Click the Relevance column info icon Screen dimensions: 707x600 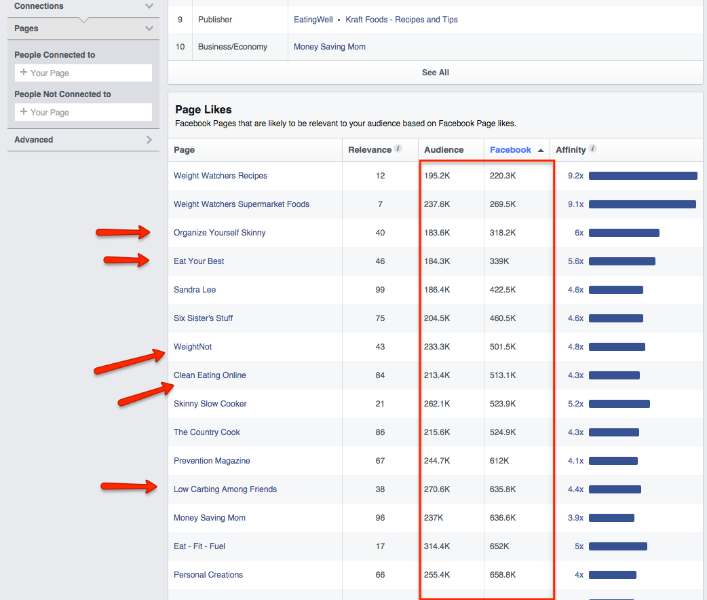pyautogui.click(x=398, y=149)
